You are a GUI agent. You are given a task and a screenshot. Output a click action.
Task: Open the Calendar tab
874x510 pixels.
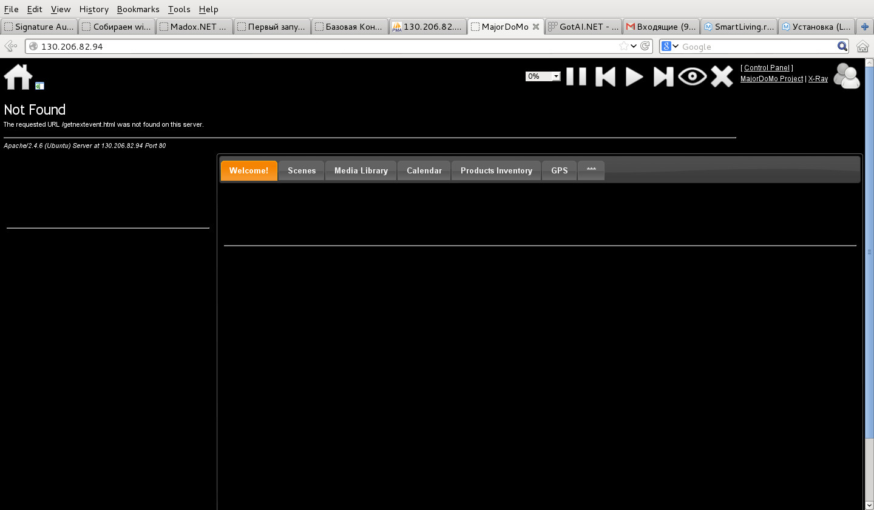(424, 170)
